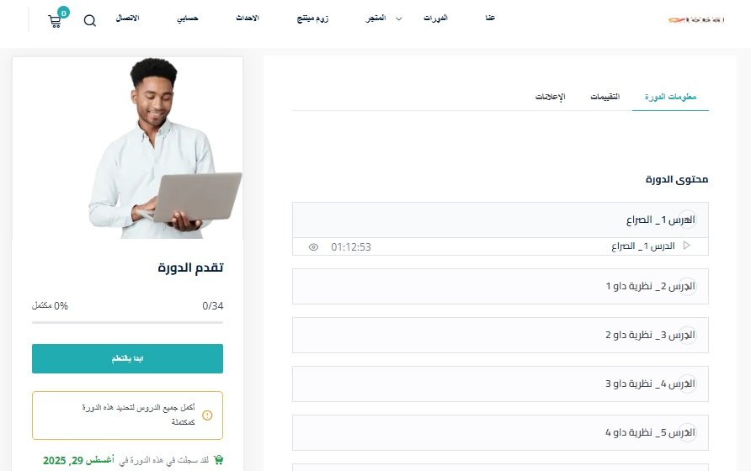The width and height of the screenshot is (751, 471).
Task: Switch to the الإعلانات tab
Action: click(x=550, y=97)
